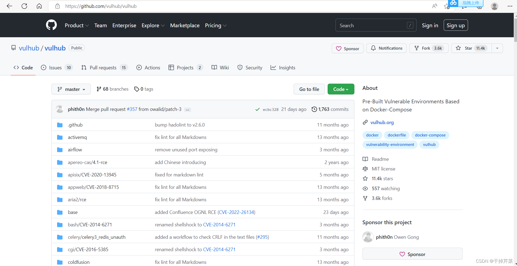This screenshot has width=517, height=266.
Task: Click the eye icon beside 557 watching
Action: (x=365, y=189)
